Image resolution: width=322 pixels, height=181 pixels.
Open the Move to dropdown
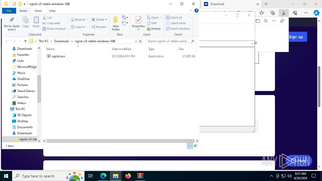click(79, 20)
